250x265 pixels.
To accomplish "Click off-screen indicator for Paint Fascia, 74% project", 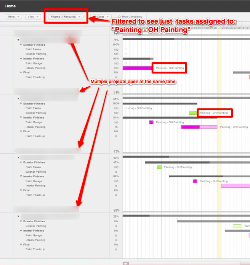I will pyautogui.click(x=125, y=49).
